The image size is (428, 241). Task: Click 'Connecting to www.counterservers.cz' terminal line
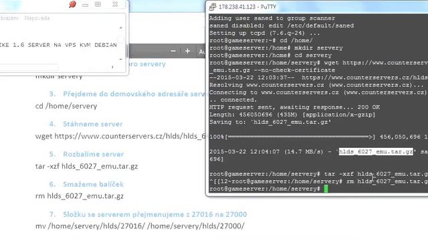(x=318, y=92)
